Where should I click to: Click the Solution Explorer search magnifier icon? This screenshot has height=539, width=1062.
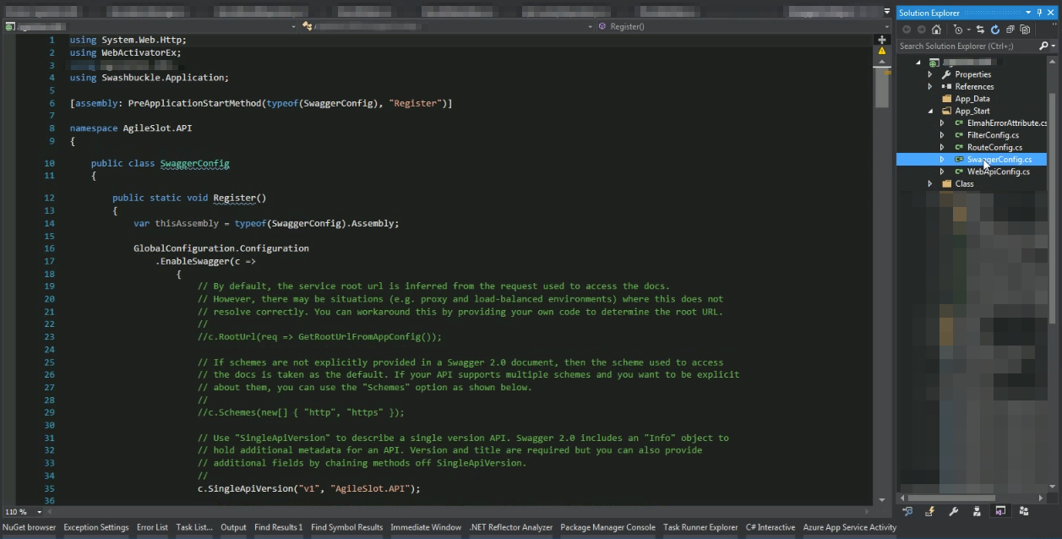1043,46
